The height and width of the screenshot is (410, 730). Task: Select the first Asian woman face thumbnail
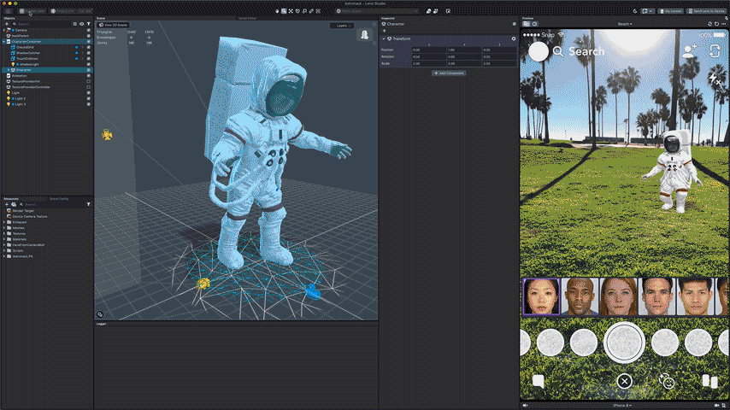pos(541,296)
